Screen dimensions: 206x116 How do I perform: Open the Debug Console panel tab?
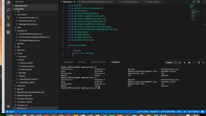pos(98,62)
